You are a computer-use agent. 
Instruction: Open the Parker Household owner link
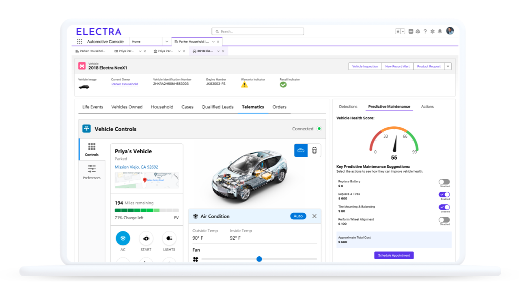(x=124, y=84)
